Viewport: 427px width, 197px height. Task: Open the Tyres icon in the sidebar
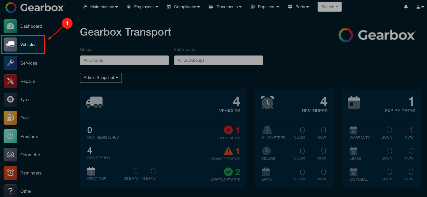(x=10, y=99)
